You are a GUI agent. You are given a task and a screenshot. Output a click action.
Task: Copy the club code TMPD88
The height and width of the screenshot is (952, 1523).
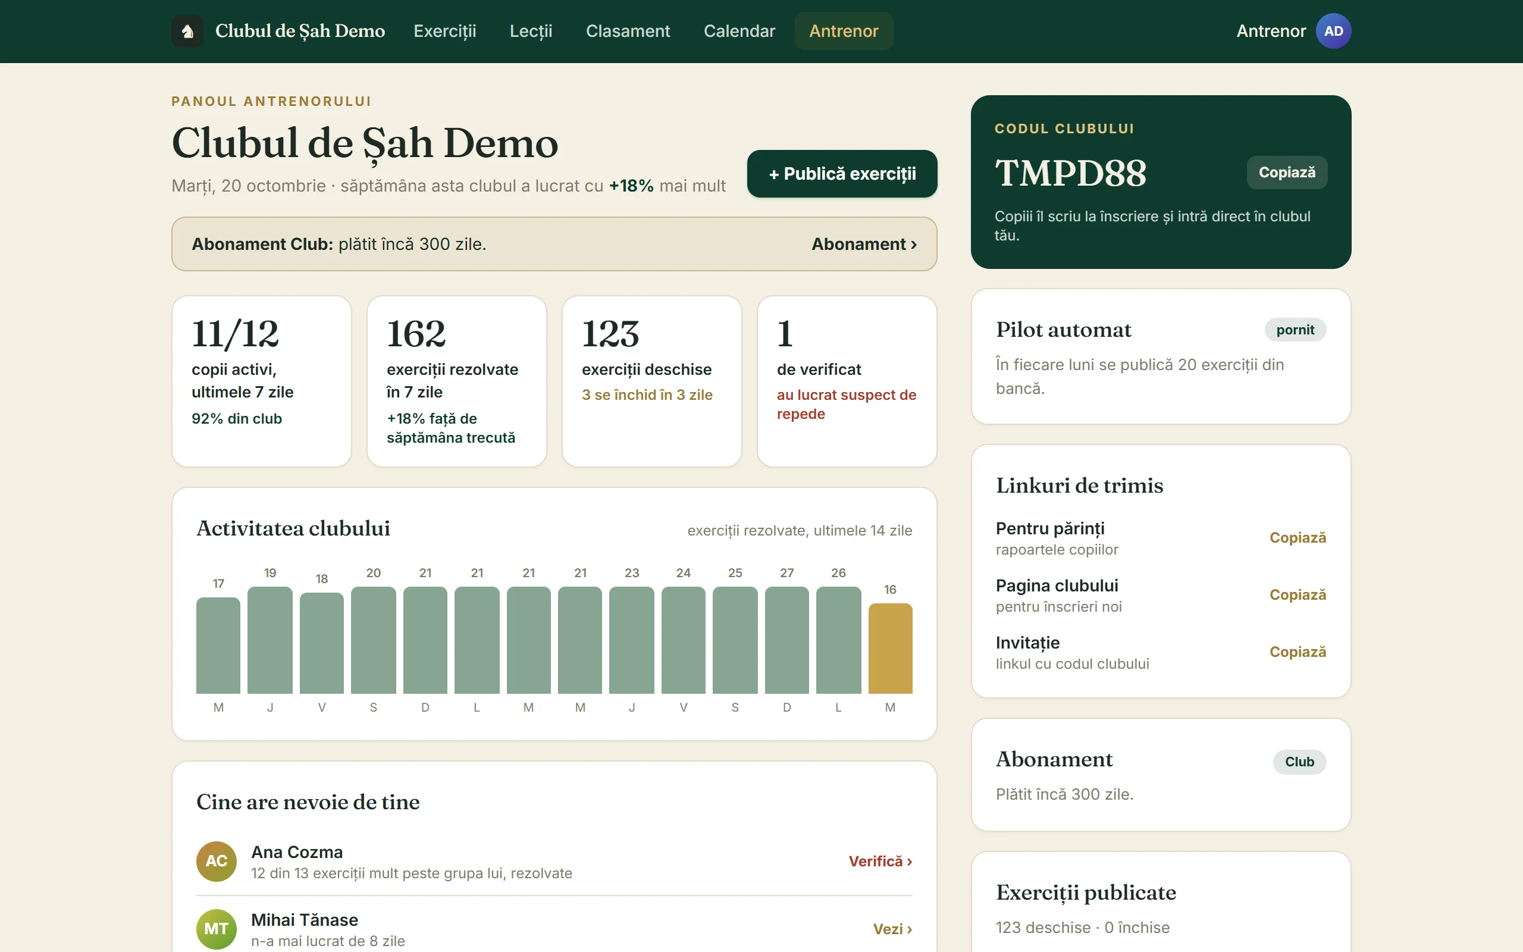[1286, 173]
